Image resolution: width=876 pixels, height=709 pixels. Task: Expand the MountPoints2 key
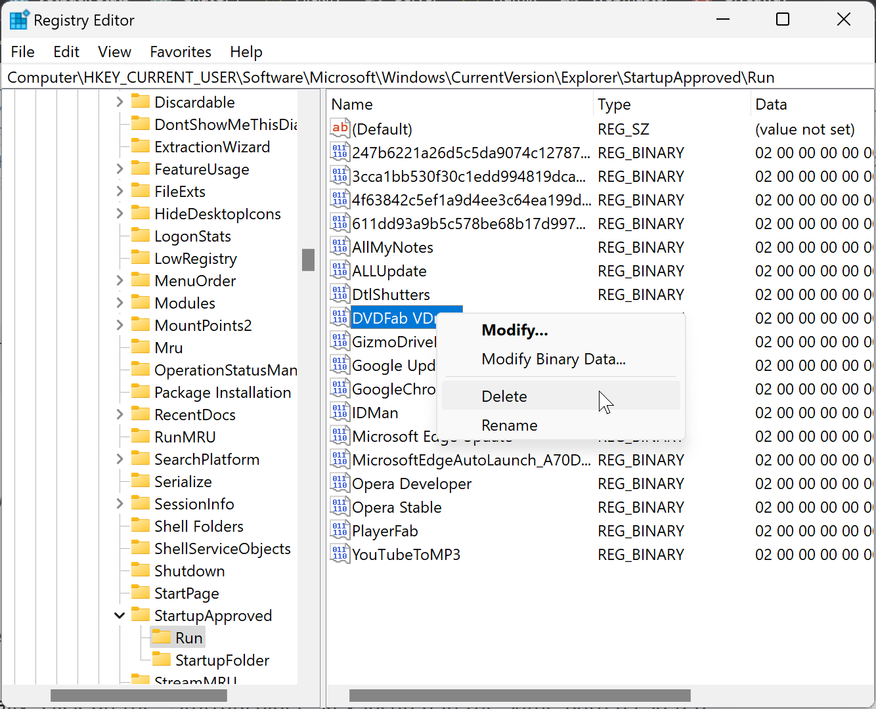click(120, 325)
